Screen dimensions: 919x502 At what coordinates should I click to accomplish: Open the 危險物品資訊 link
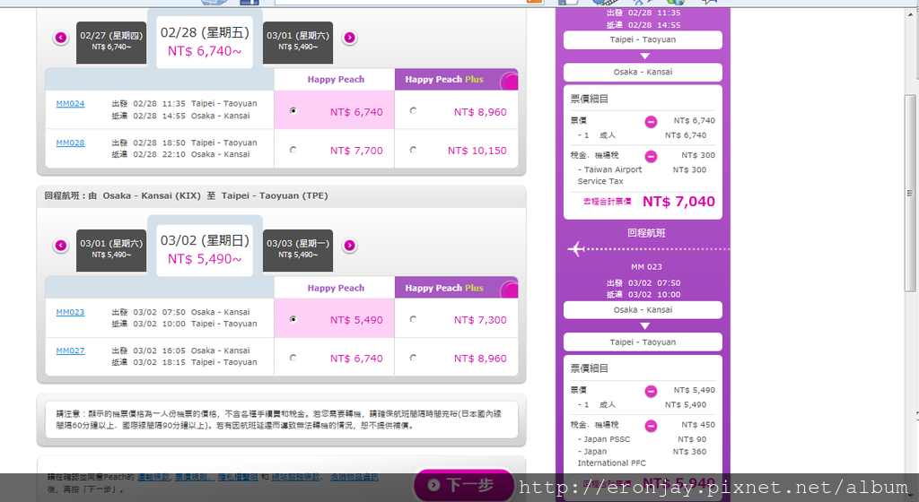[354, 478]
